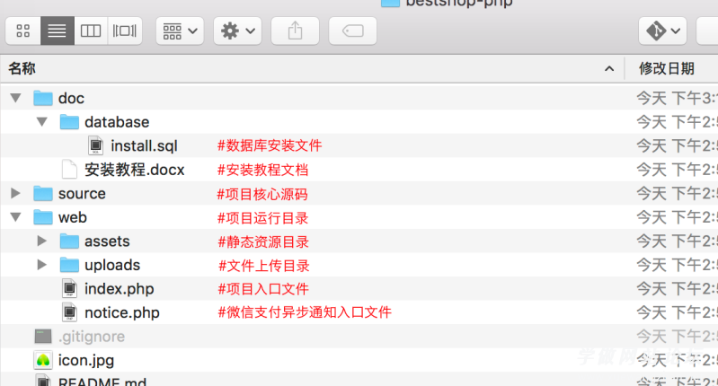Screen dimensions: 718x386
Task: Expand the source folder
Action: [x=15, y=193]
